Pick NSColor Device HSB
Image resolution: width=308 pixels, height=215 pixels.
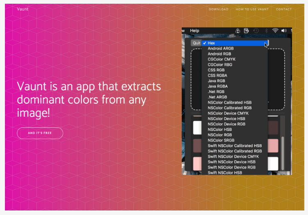click(x=235, y=119)
